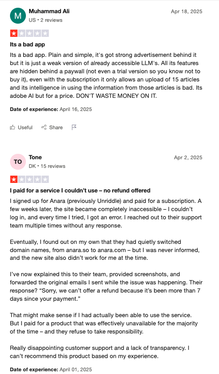Click "DK • 15 reviews" under Tone
Viewport: 219px width, 374px height.
47,166
